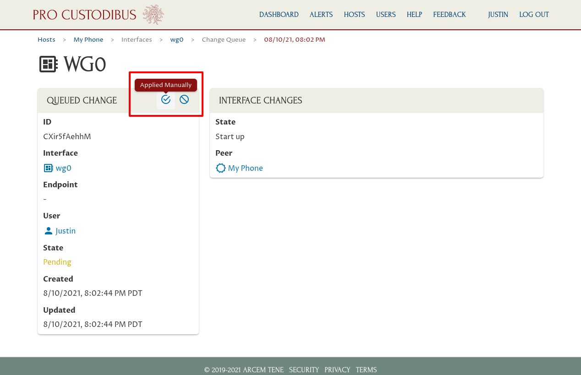Click the Pro Custodibus medusa logo

153,15
